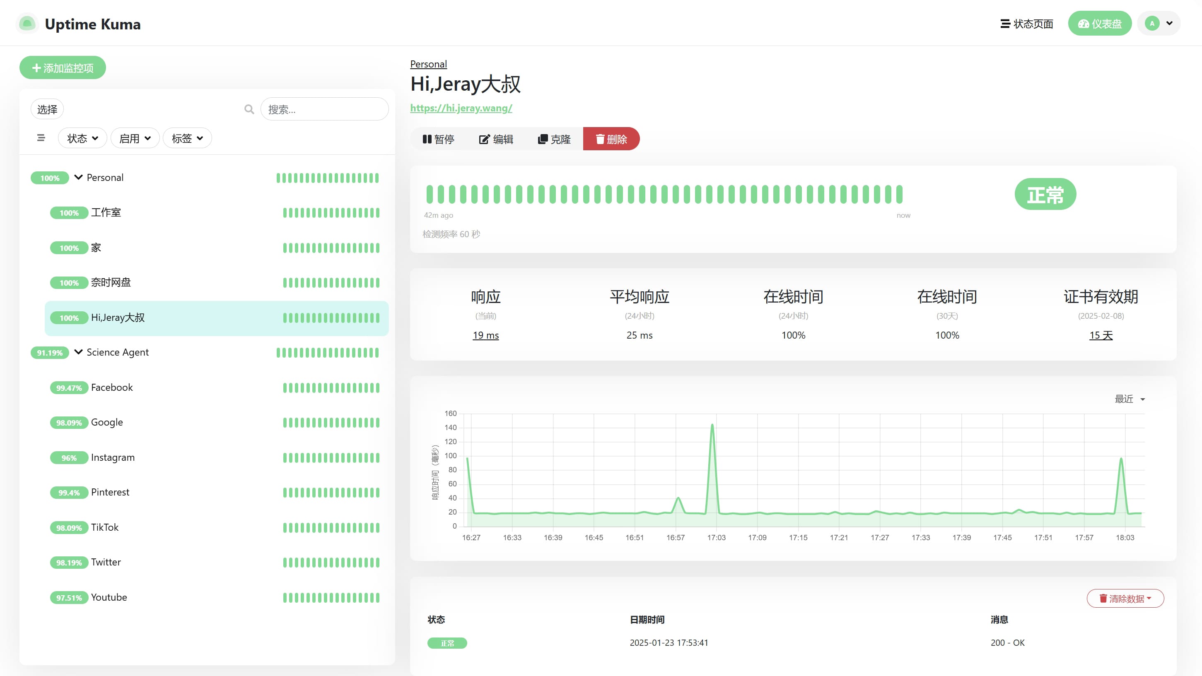Click the Personal group 100% badge
Screen dimensions: 1202x676
coord(49,178)
